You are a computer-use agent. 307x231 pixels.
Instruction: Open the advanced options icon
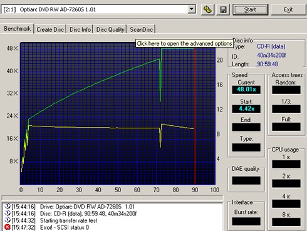[x=207, y=9]
